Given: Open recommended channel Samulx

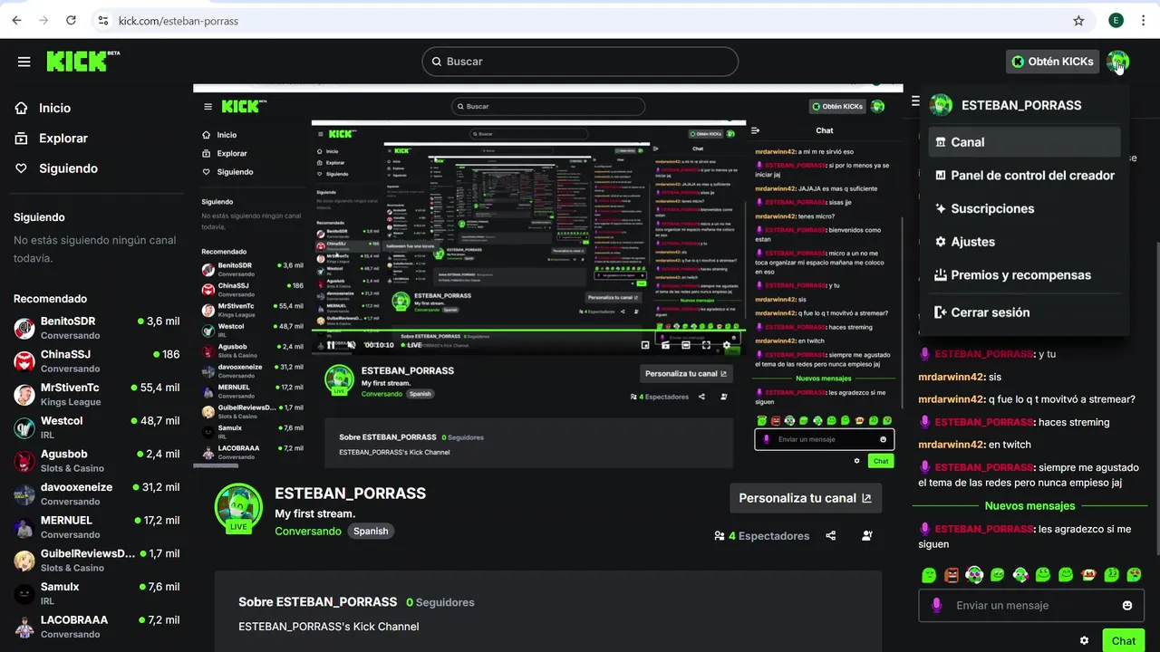Looking at the screenshot, I should tap(97, 593).
